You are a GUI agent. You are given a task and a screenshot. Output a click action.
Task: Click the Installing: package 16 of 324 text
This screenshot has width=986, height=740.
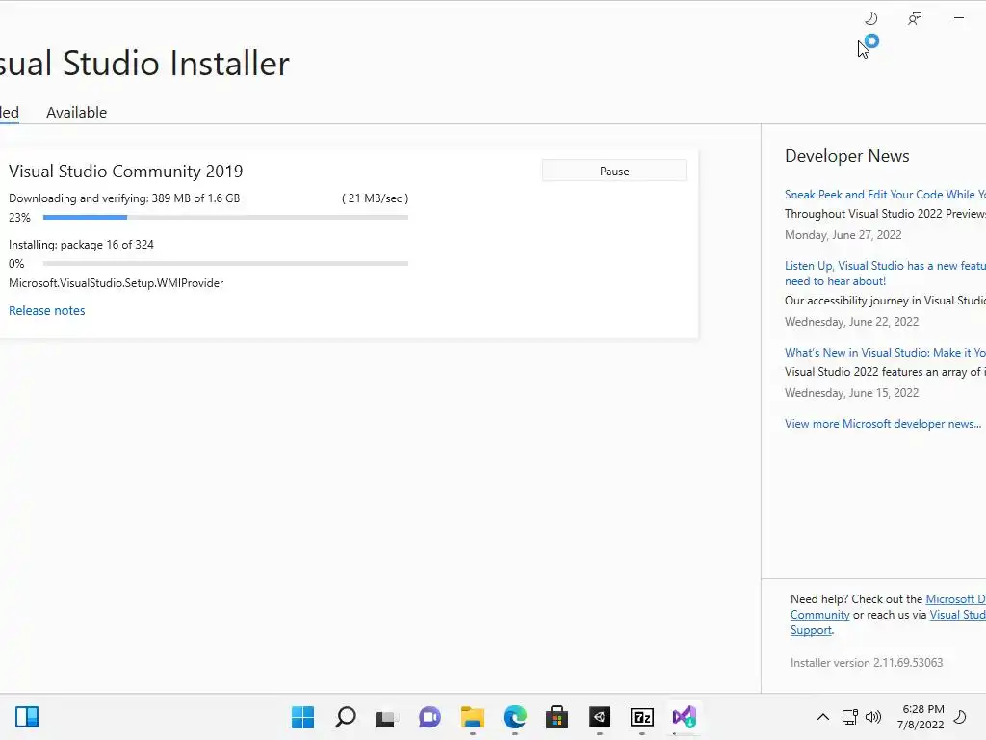[81, 244]
